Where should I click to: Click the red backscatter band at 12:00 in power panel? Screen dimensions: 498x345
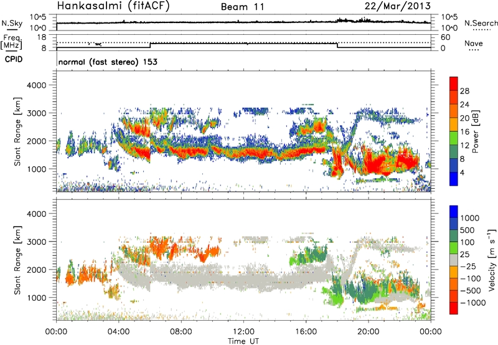pos(243,153)
